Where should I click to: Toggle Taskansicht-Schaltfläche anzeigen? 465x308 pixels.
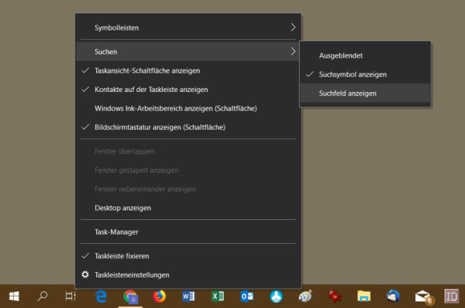188,70
